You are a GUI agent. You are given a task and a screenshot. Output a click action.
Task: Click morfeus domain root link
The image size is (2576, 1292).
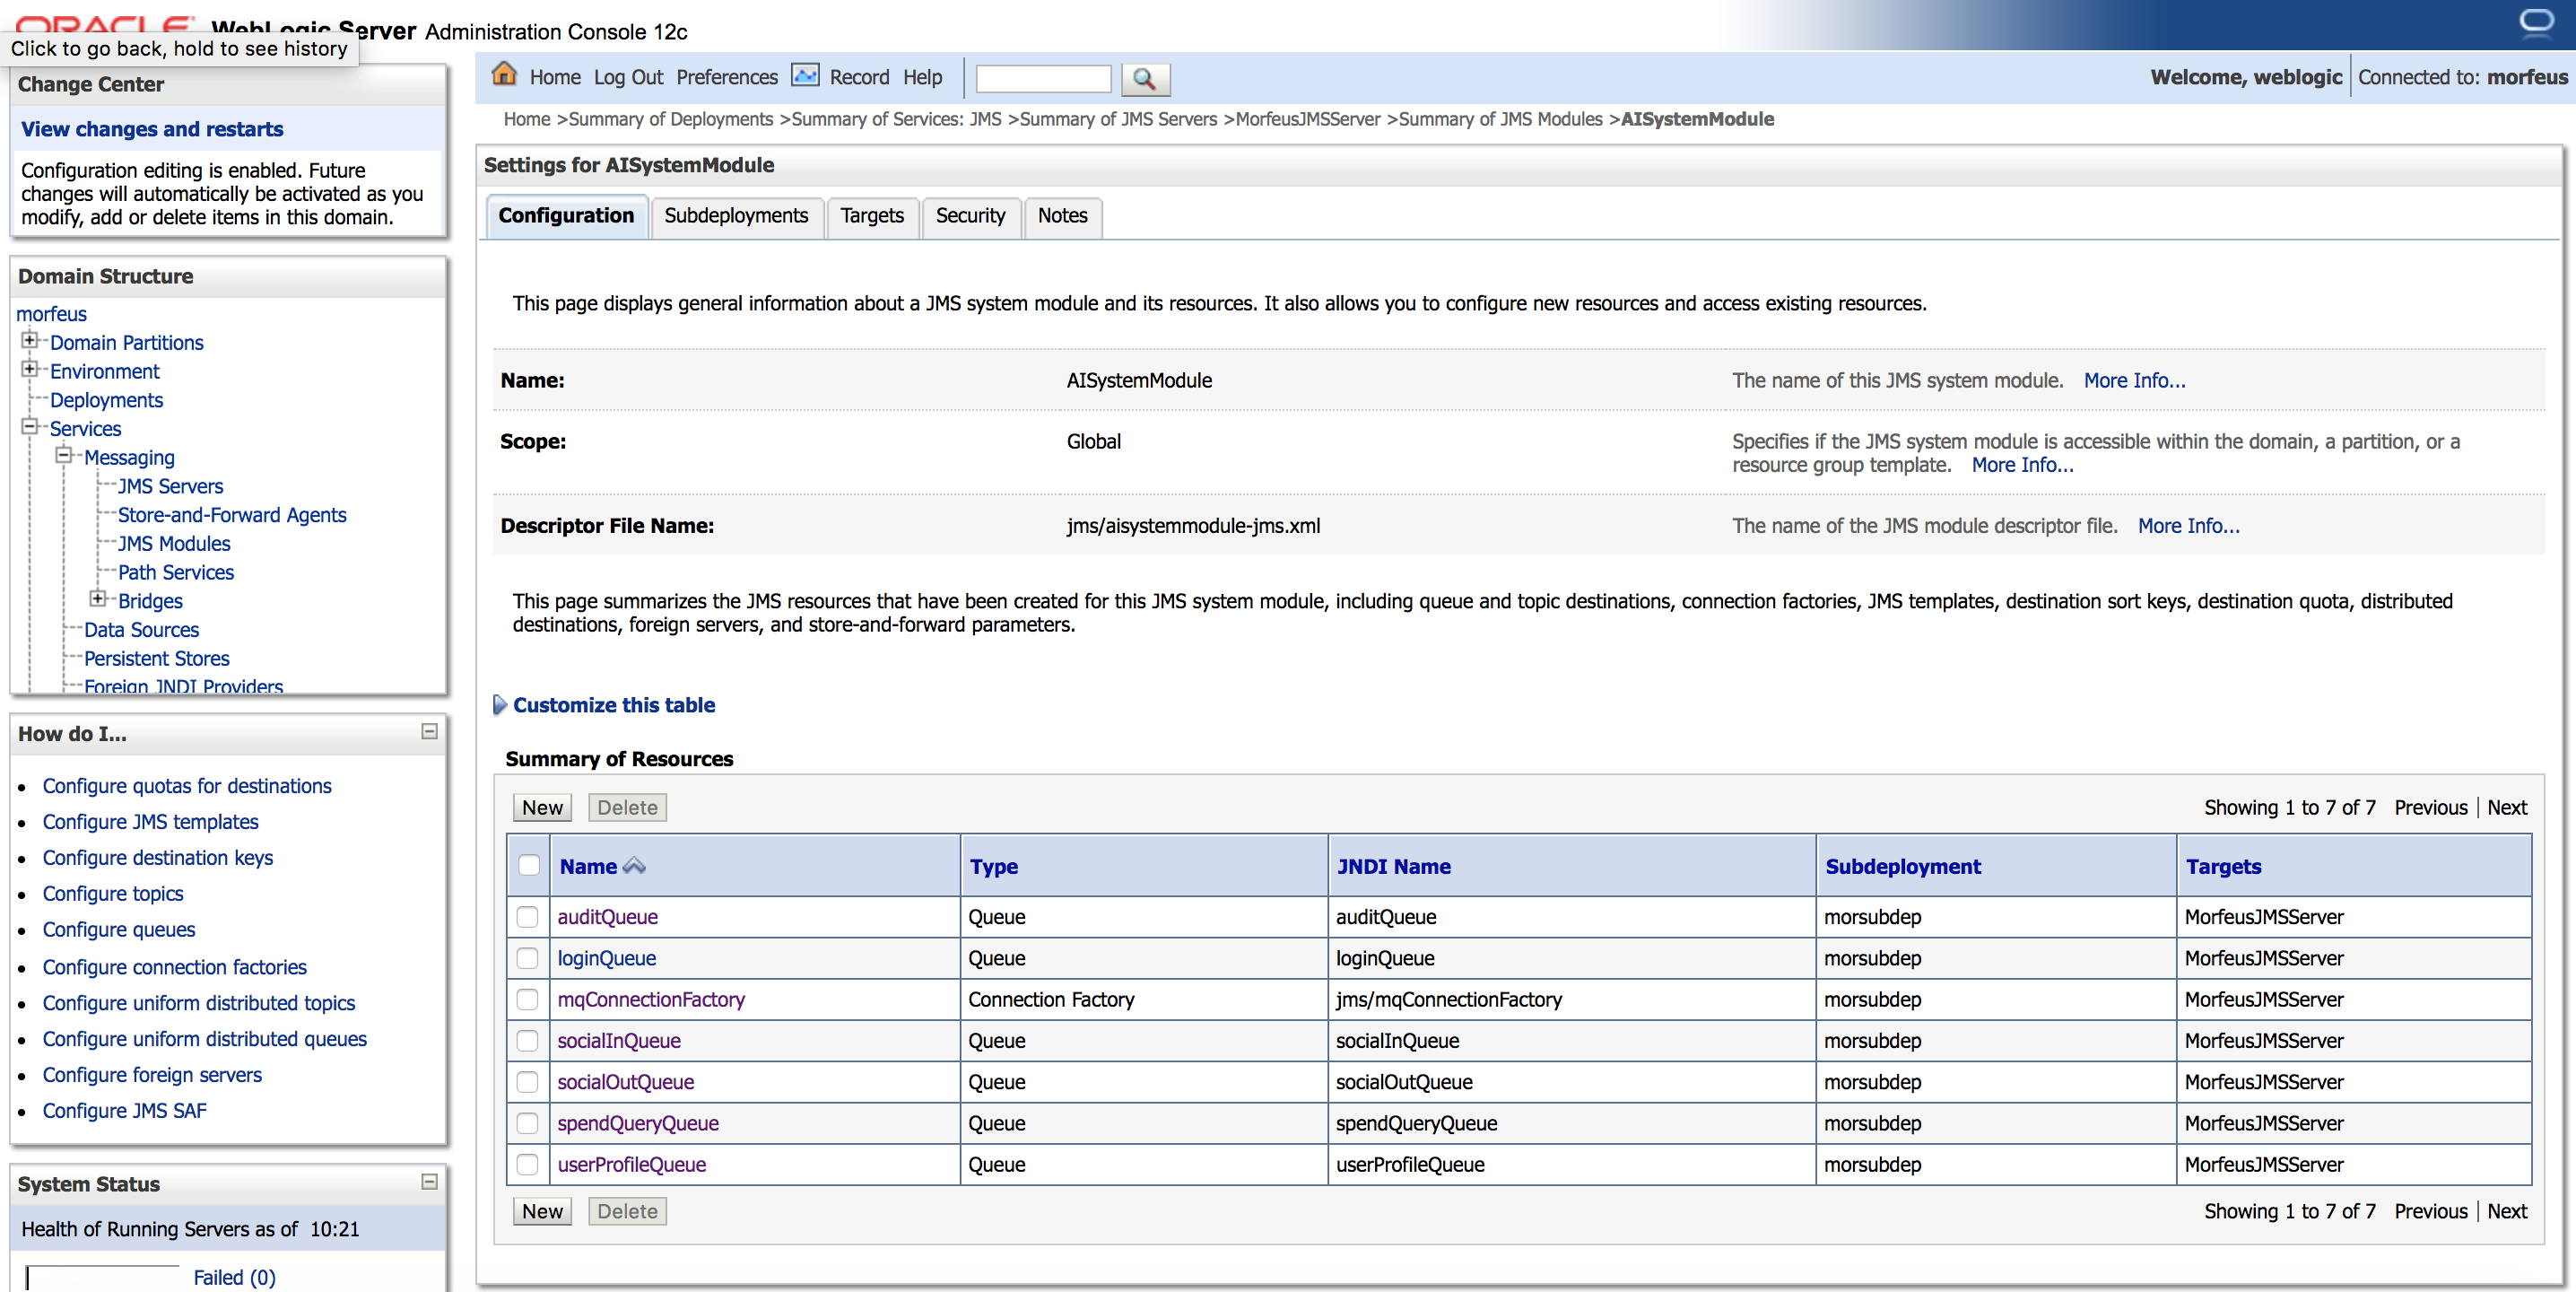pyautogui.click(x=51, y=314)
